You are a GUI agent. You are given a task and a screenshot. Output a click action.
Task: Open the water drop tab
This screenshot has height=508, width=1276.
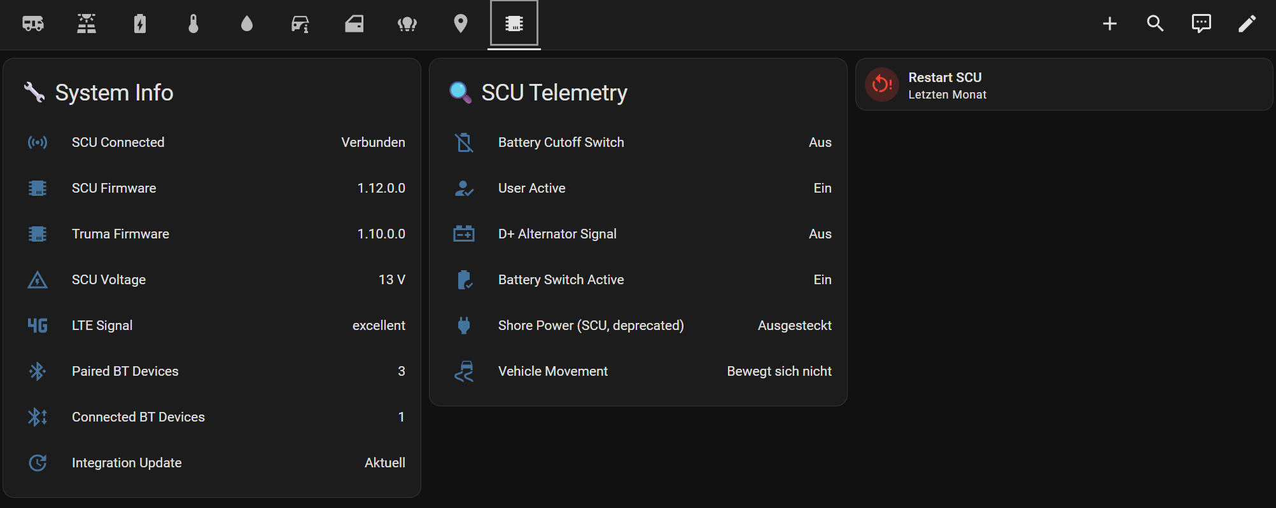click(x=247, y=24)
